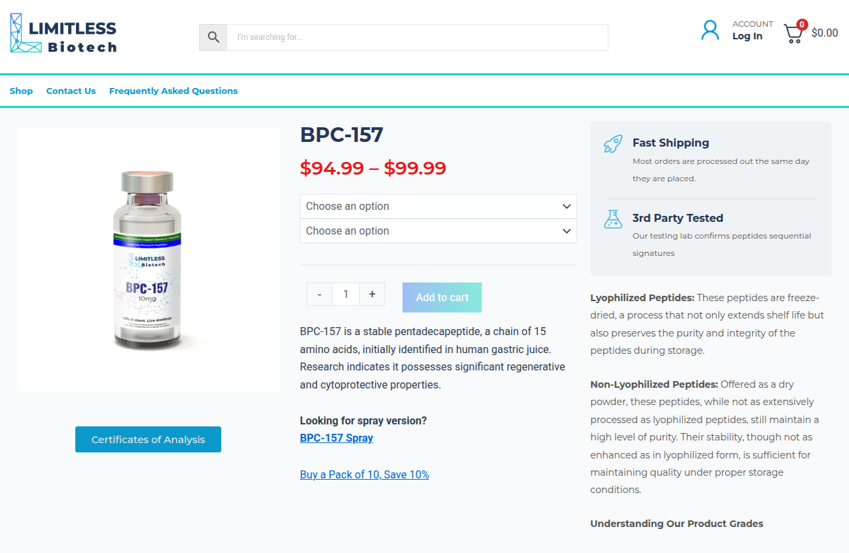This screenshot has width=849, height=553.
Task: Decrease quantity with minus button
Action: point(320,294)
